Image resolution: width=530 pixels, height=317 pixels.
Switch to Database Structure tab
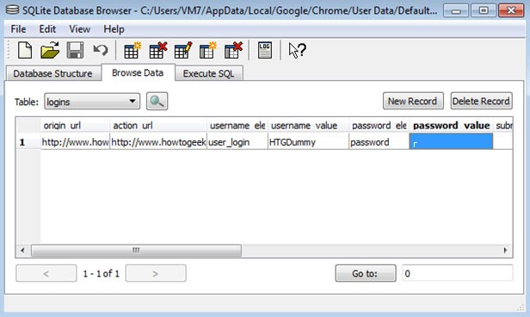tap(53, 73)
